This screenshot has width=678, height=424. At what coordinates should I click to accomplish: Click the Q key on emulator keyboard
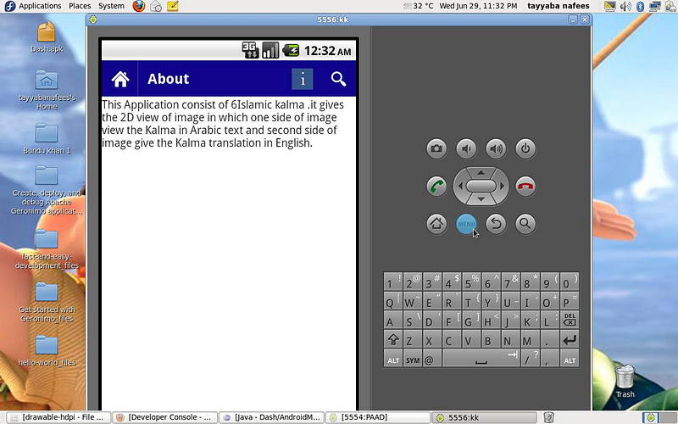point(393,301)
